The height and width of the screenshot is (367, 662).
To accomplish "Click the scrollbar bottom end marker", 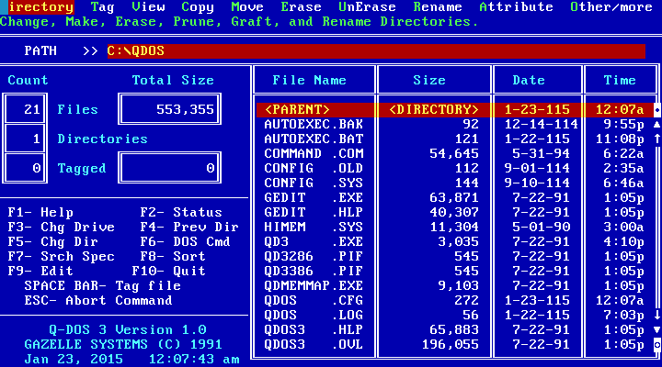I will 657,345.
